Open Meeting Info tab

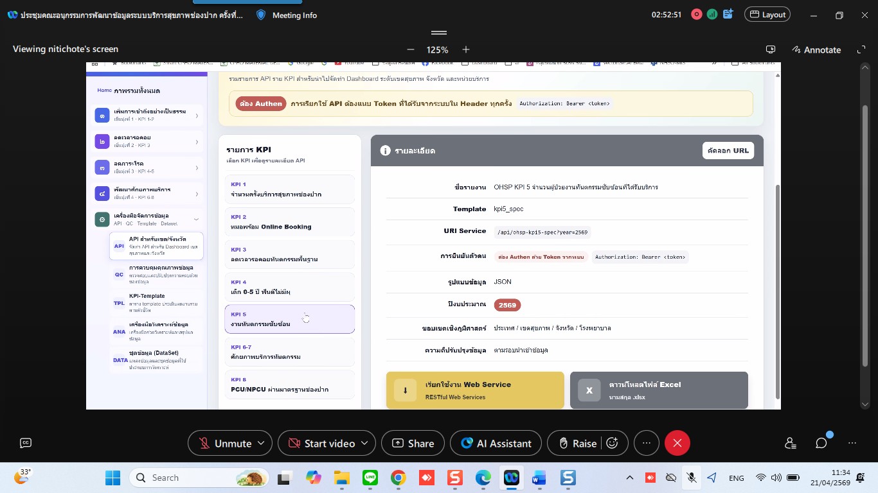[x=287, y=15]
